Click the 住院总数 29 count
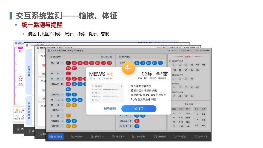This screenshot has height=148, width=263. click(x=107, y=57)
